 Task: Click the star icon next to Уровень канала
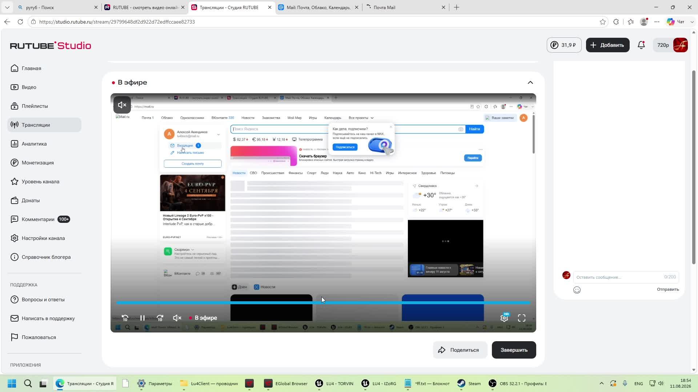click(x=15, y=181)
